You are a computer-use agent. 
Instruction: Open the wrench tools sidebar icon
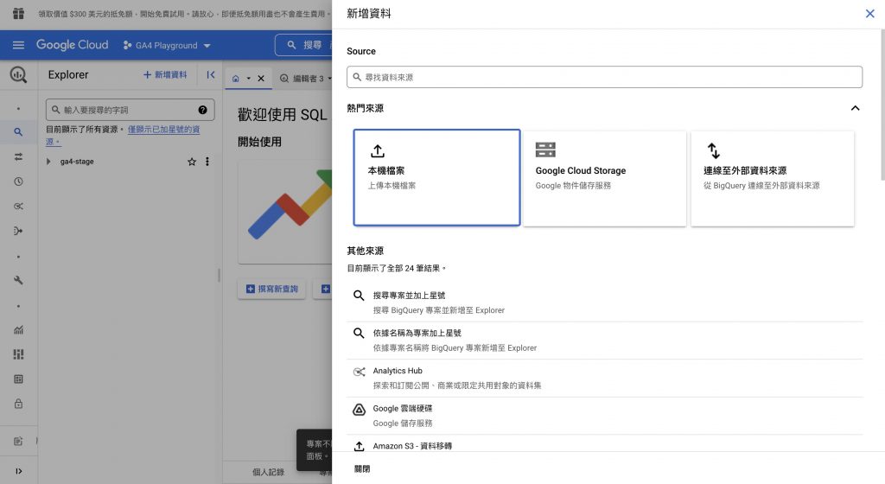pos(18,280)
